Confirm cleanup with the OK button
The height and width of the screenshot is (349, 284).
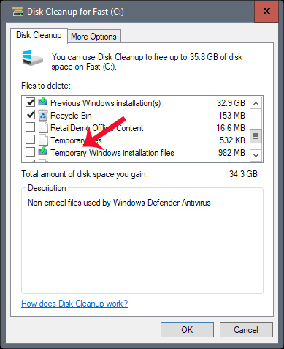[x=187, y=330]
